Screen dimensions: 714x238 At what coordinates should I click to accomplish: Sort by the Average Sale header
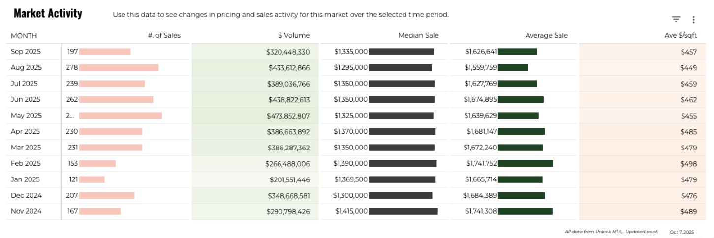546,35
